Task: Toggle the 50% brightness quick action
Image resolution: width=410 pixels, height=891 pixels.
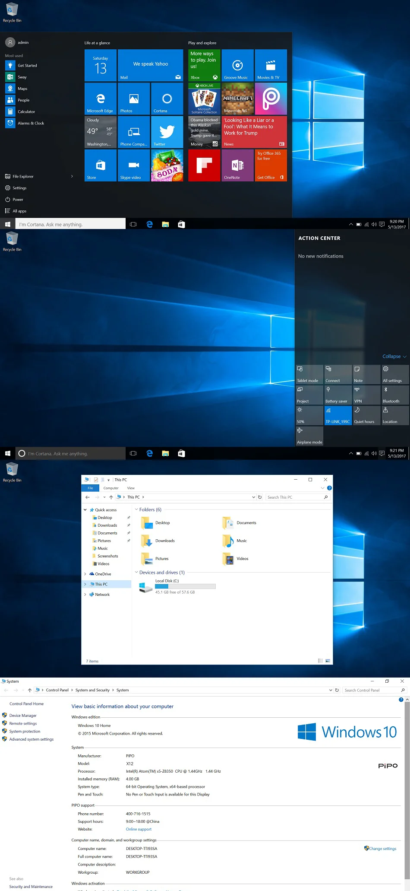Action: (x=309, y=415)
